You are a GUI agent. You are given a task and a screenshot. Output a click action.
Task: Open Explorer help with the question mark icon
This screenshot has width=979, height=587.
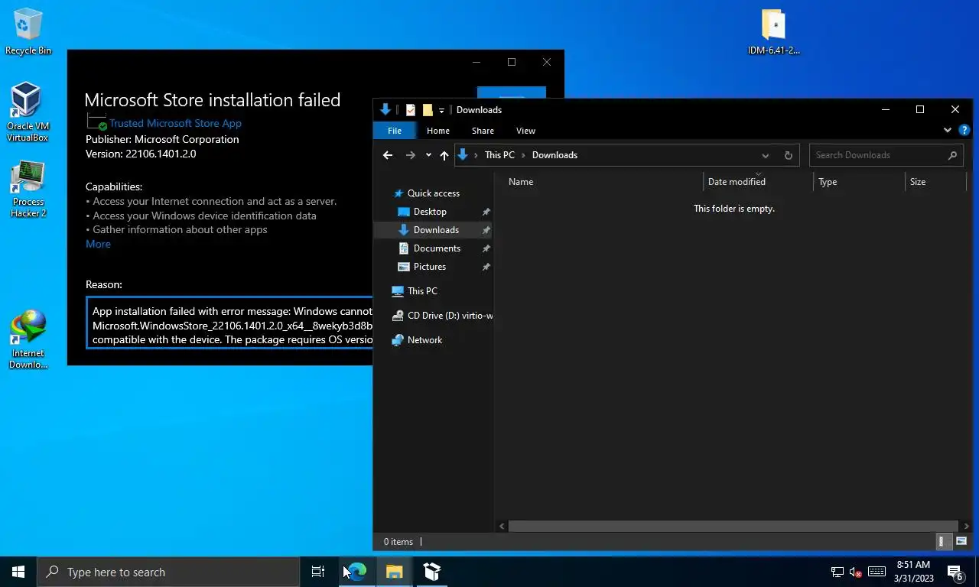coord(964,131)
